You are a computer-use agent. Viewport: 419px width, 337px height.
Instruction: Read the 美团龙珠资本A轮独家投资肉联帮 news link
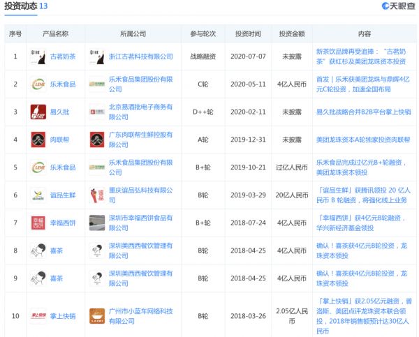pos(363,140)
